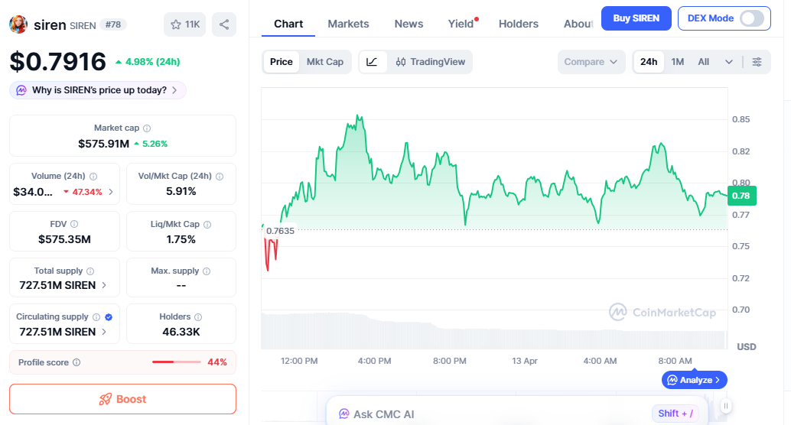This screenshot has height=425, width=791.
Task: Open the Holders tab
Action: [x=519, y=24]
